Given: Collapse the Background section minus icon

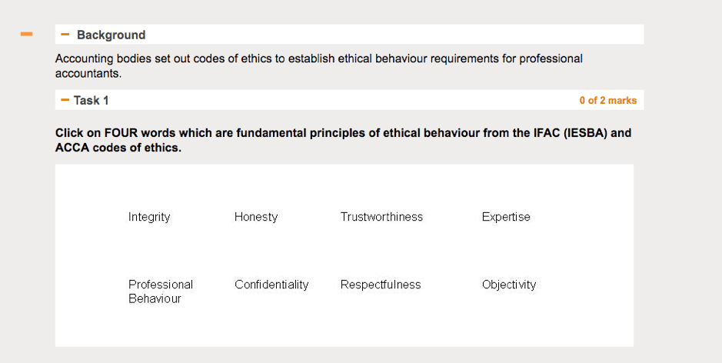Looking at the screenshot, I should click(x=65, y=35).
